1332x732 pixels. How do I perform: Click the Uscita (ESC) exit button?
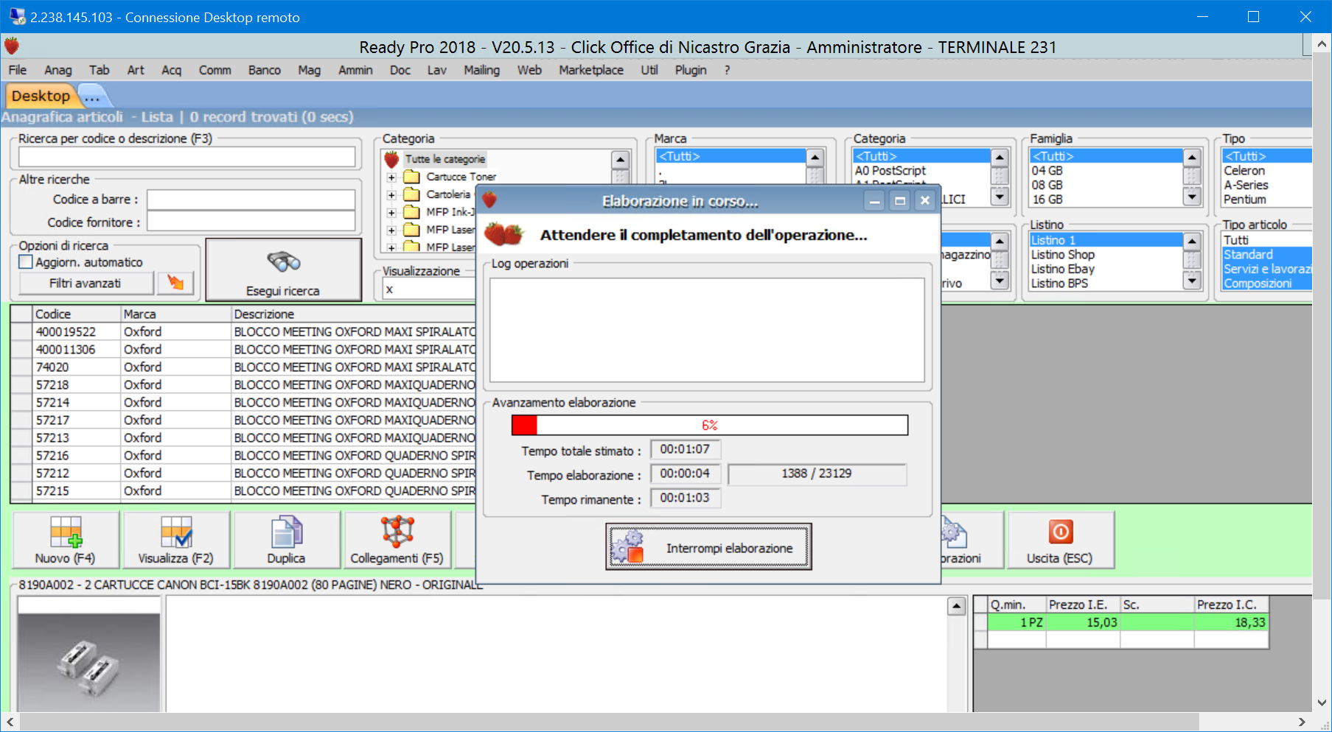[x=1061, y=541]
